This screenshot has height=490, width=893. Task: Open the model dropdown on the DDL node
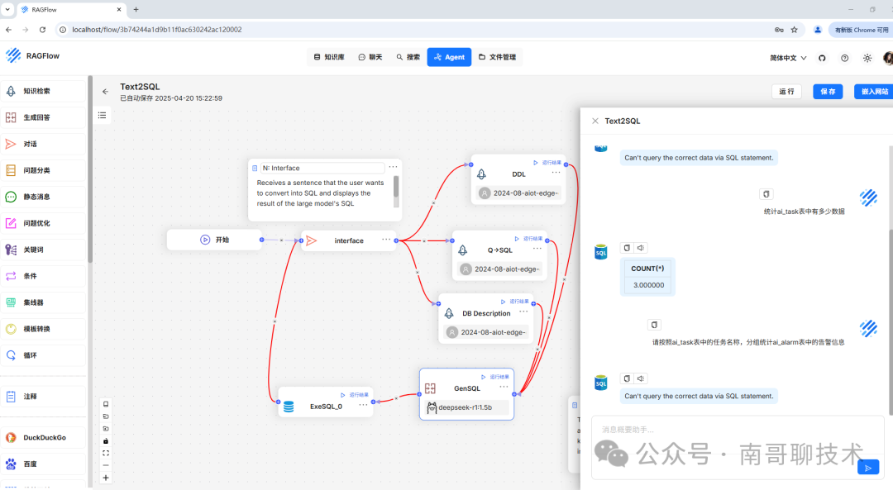coord(518,192)
